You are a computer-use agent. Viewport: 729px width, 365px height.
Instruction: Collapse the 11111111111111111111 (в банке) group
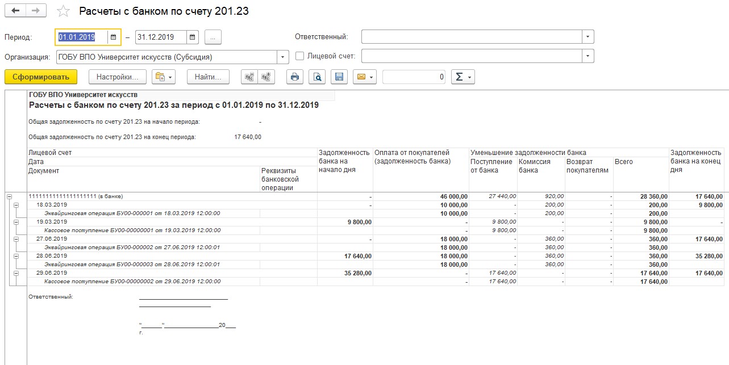pos(9,196)
